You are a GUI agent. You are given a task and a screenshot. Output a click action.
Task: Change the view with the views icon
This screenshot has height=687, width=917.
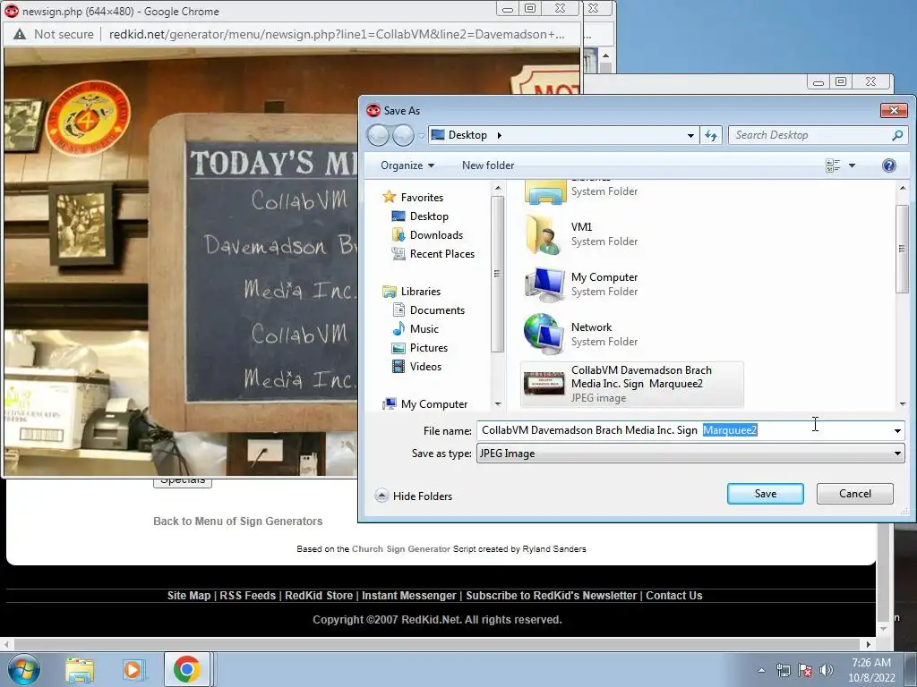[x=833, y=165]
